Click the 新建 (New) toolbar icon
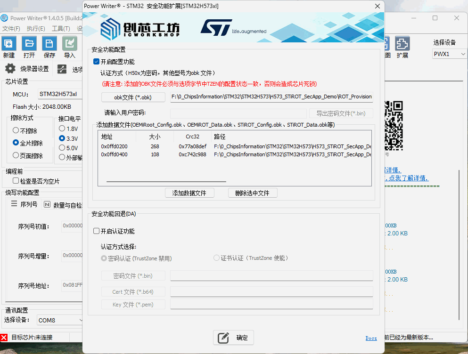 tap(8, 44)
